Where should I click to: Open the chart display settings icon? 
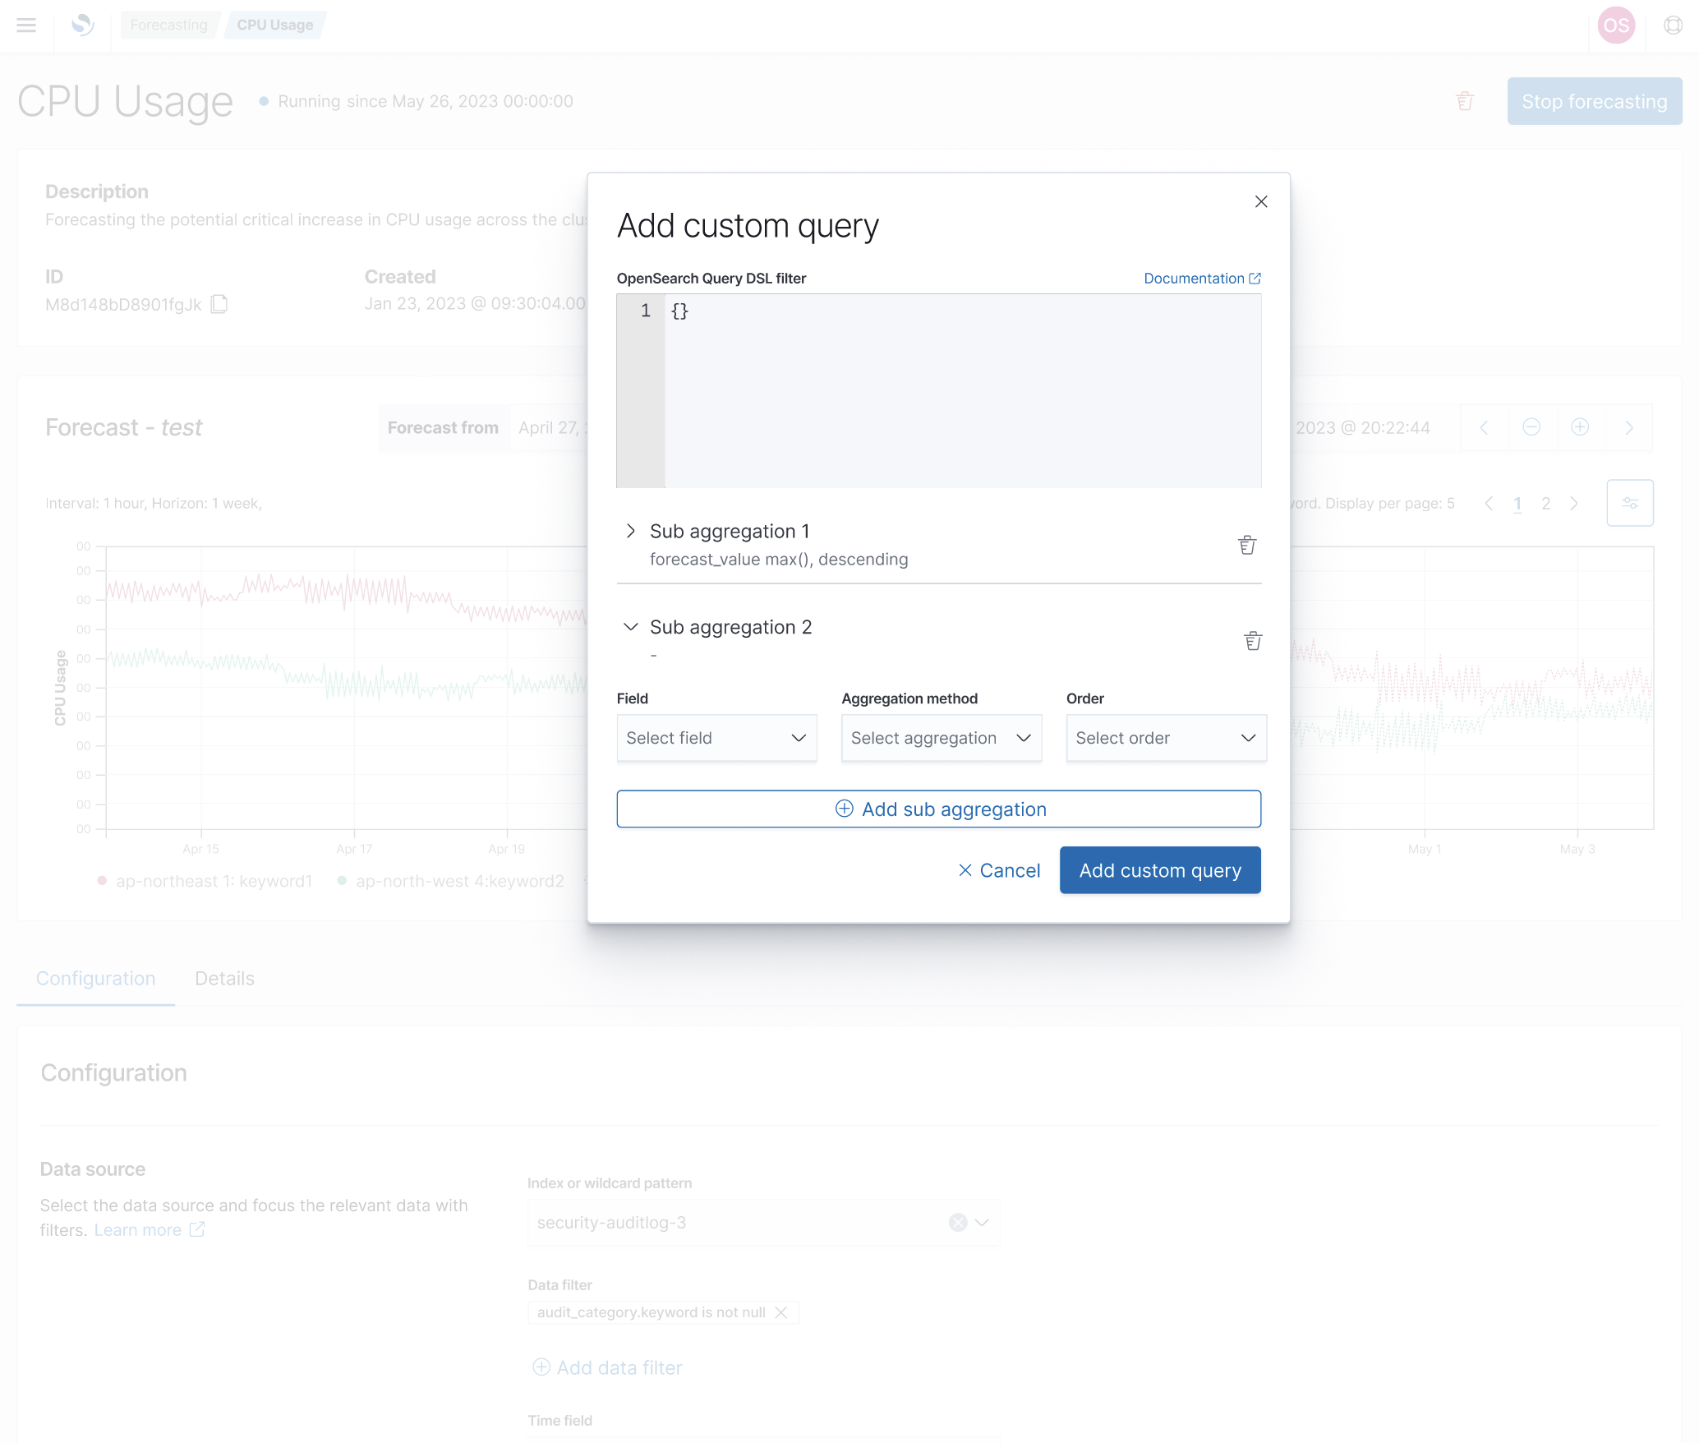(x=1631, y=502)
